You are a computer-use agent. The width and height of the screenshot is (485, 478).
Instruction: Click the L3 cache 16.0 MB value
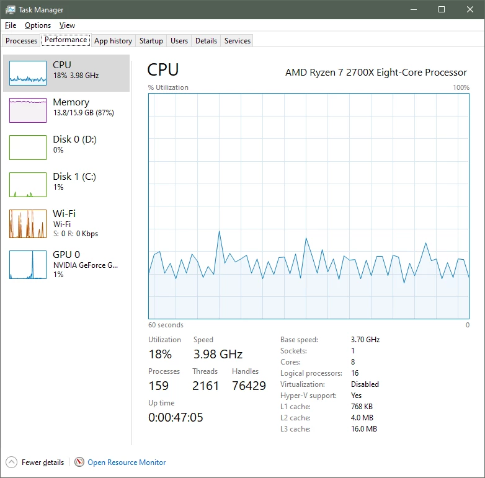[363, 428]
